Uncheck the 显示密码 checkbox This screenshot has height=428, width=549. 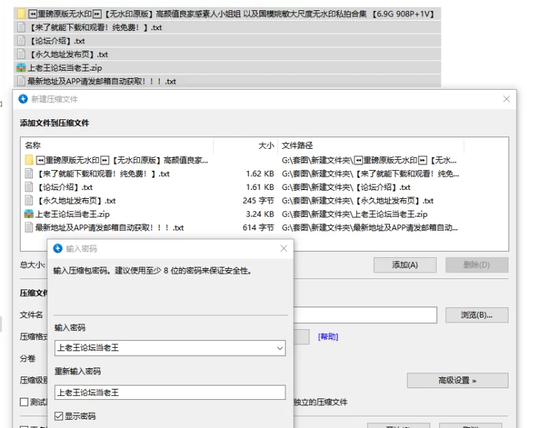point(59,416)
